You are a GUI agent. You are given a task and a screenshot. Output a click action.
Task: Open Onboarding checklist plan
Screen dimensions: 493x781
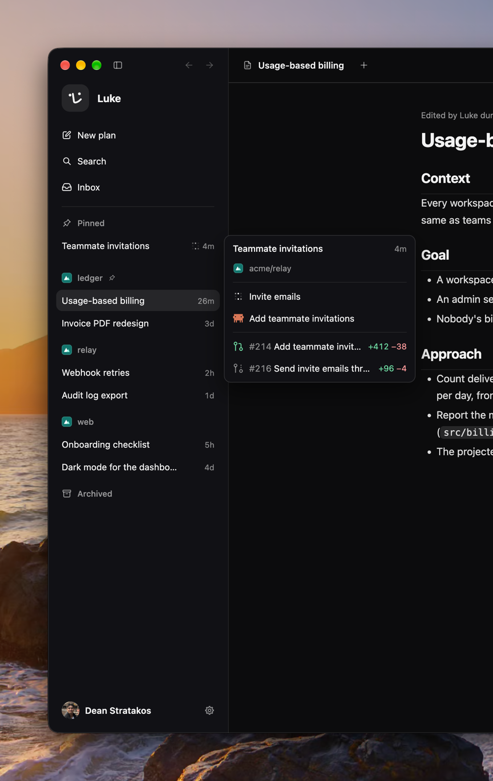(x=138, y=444)
